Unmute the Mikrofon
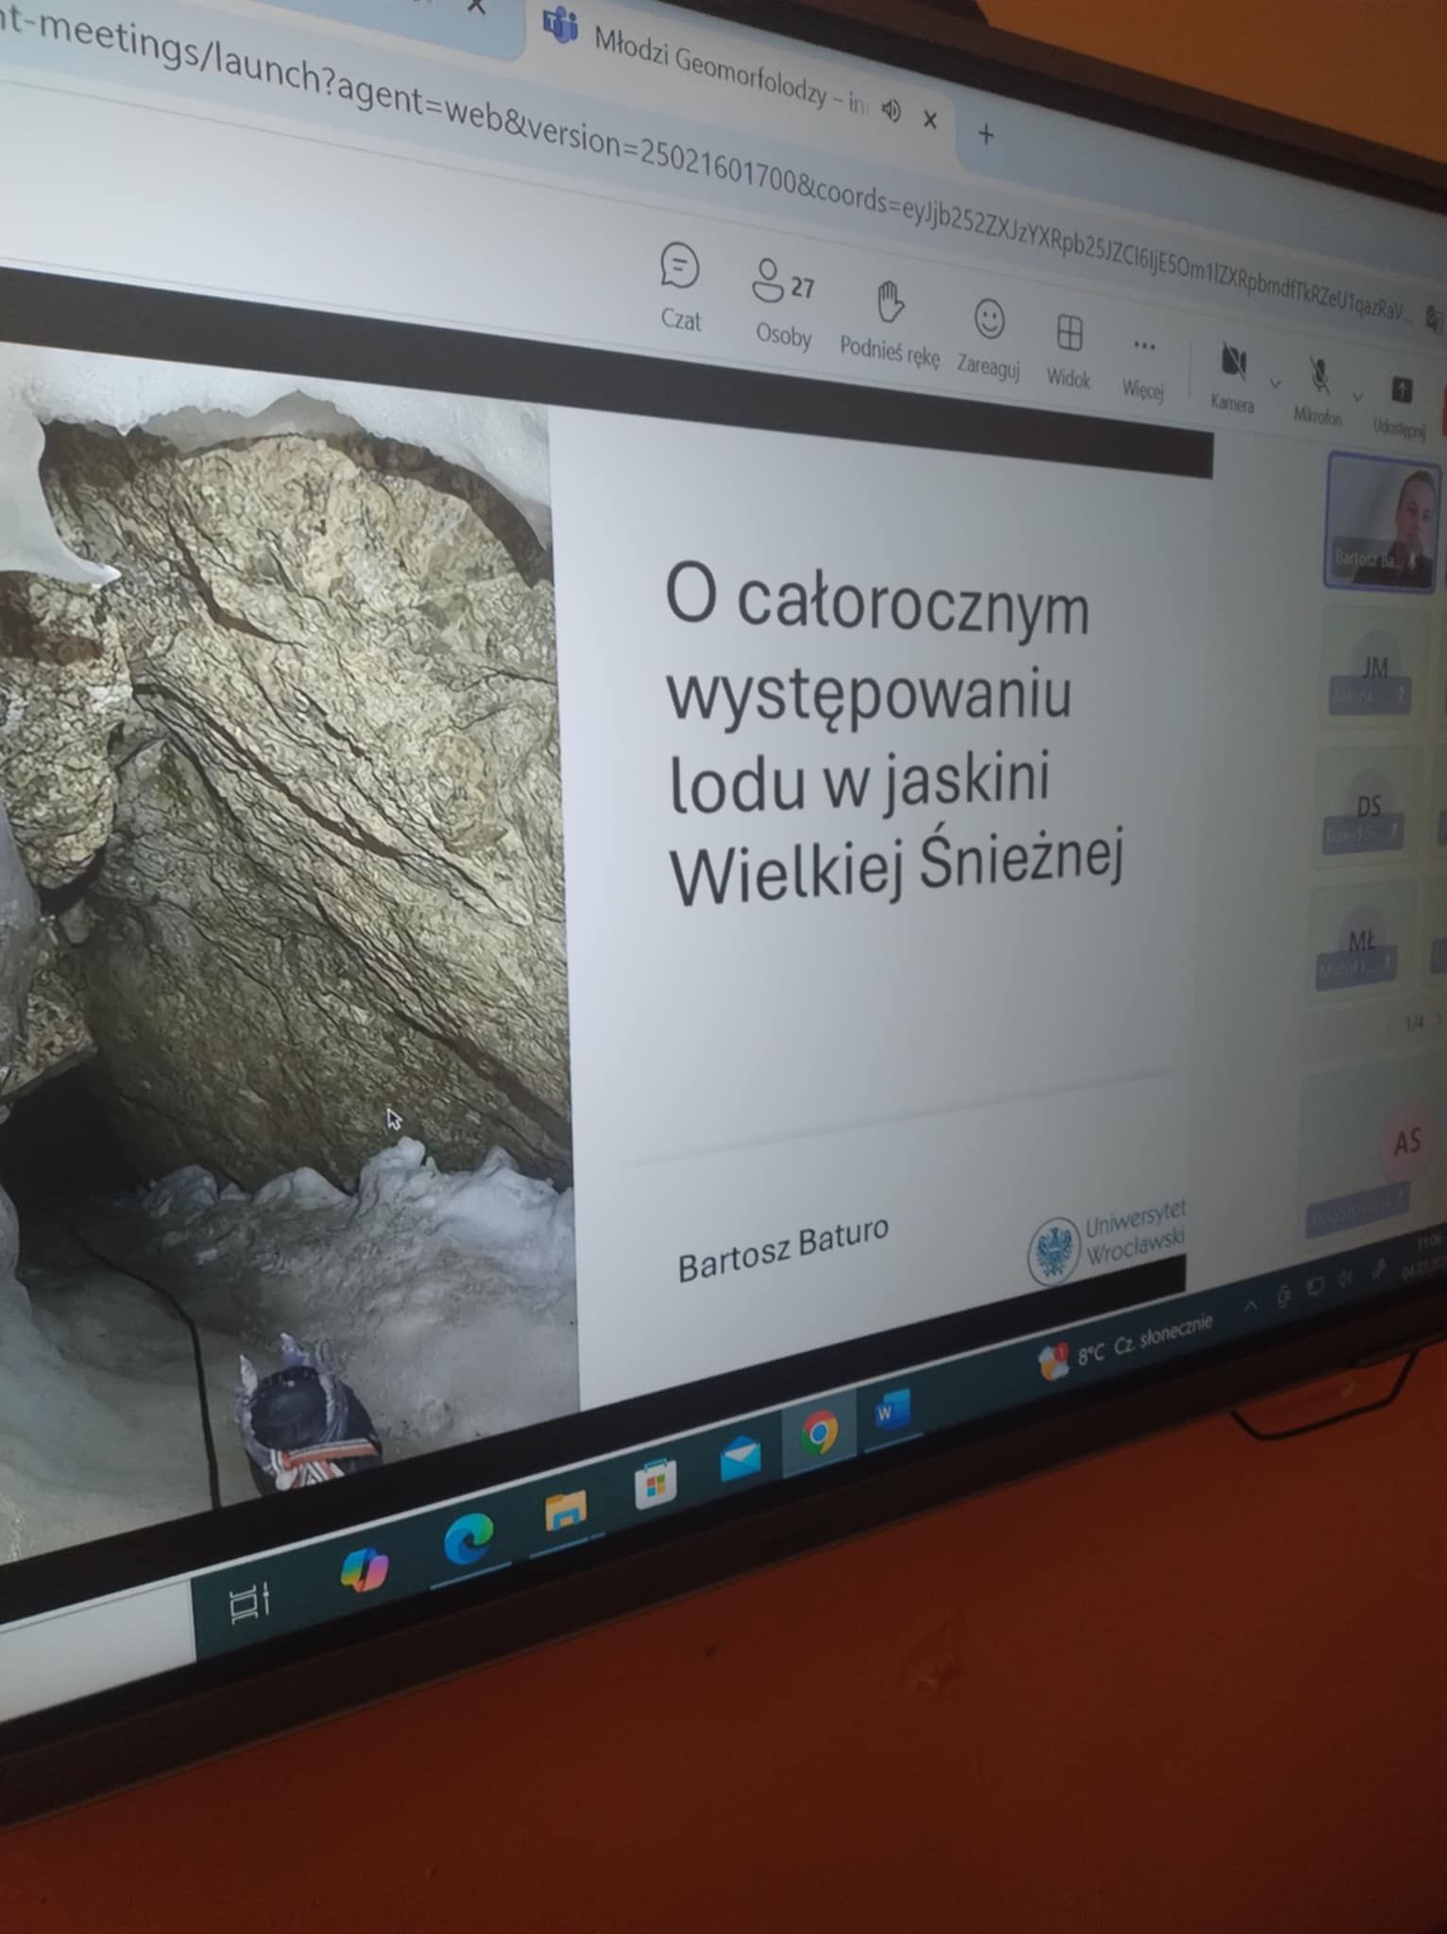1447x1934 pixels. click(x=1319, y=375)
